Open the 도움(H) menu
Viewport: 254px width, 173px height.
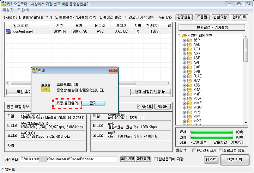[23, 10]
